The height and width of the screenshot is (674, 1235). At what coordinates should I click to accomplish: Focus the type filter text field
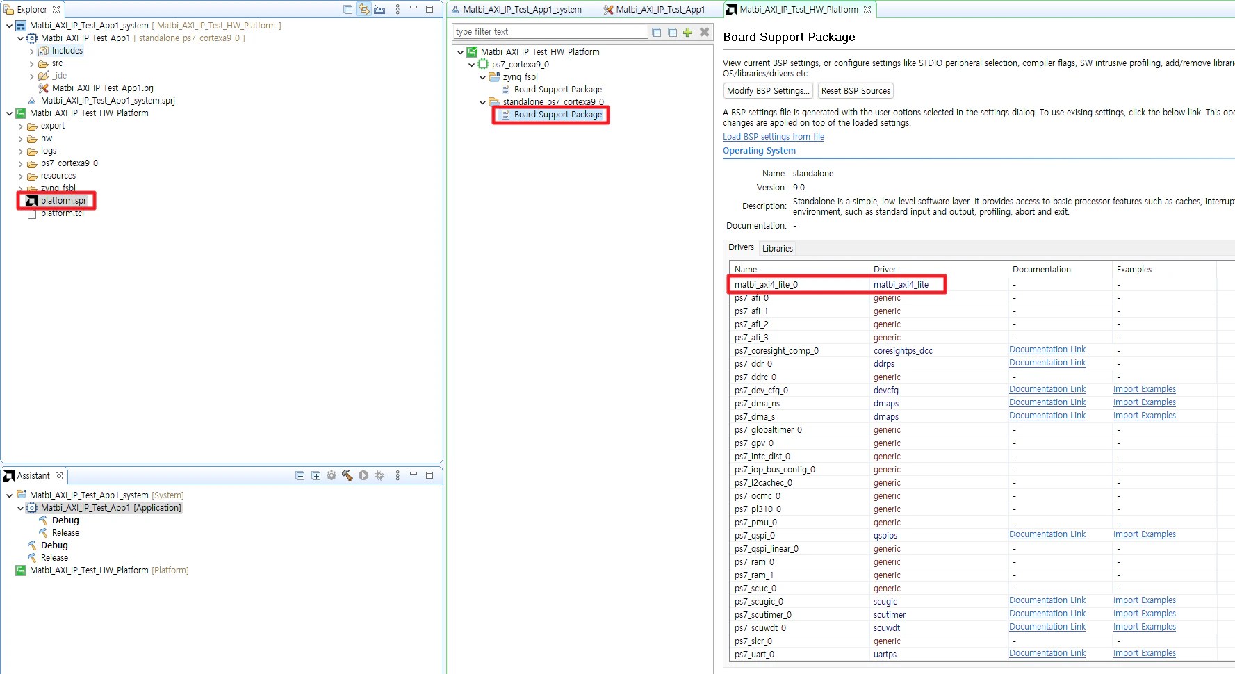click(x=550, y=32)
